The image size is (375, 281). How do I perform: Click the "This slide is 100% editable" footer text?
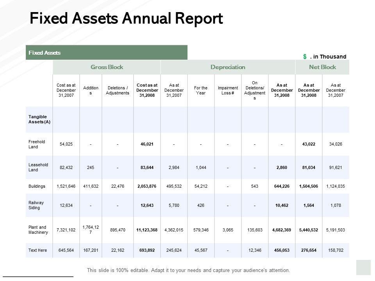click(x=188, y=270)
